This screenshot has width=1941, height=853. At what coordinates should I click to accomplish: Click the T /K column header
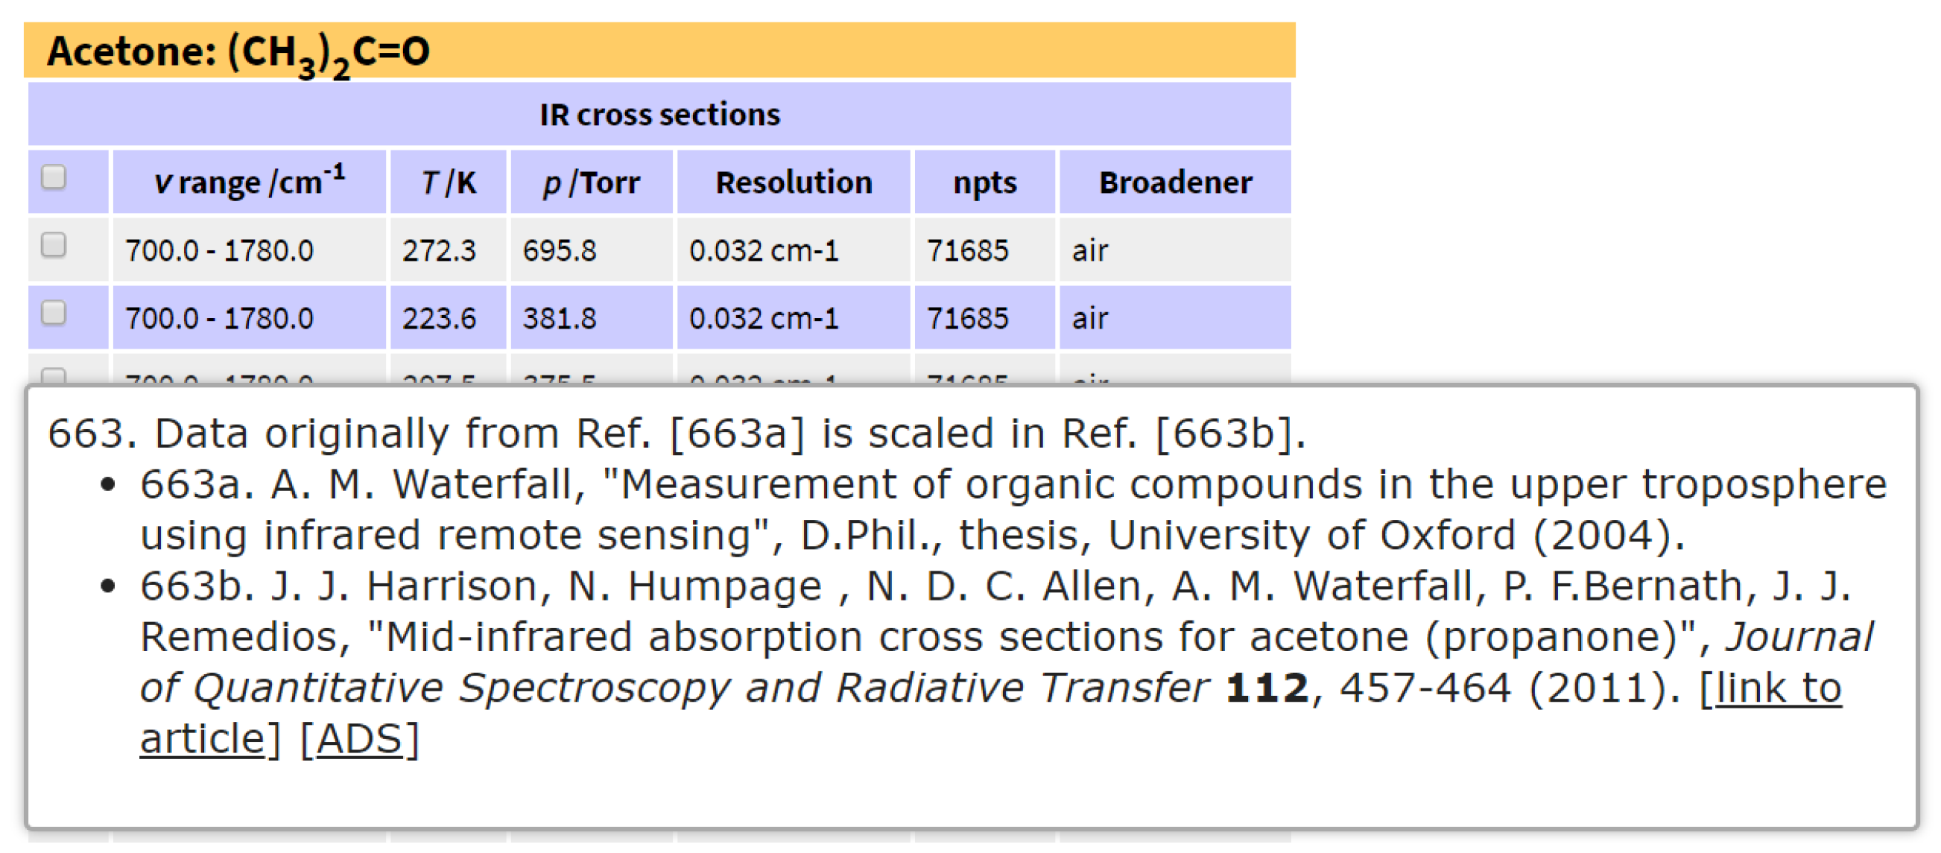(x=449, y=183)
